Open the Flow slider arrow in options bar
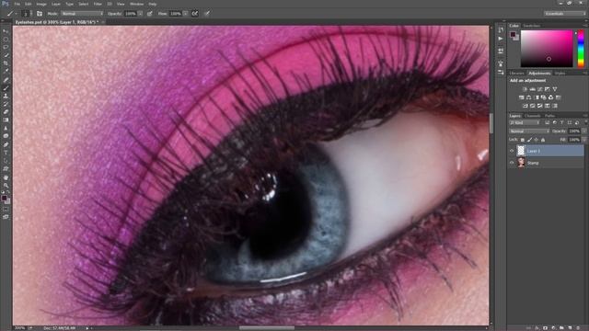This screenshot has height=331, width=589. click(185, 14)
